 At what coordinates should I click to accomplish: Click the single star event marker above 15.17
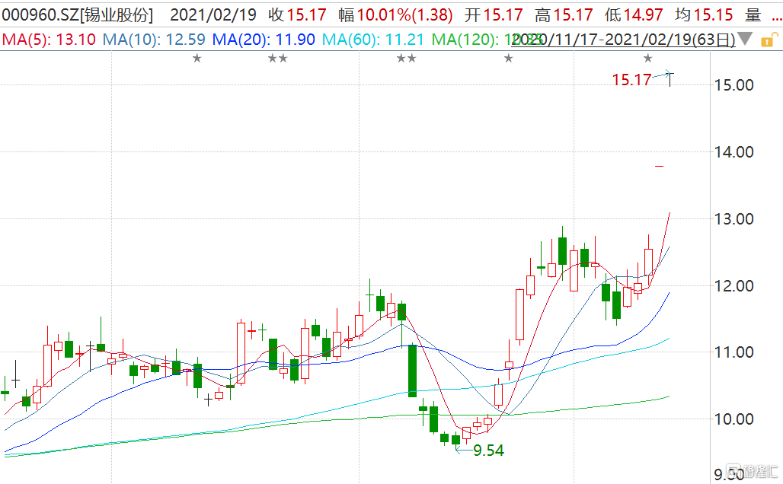pos(647,59)
